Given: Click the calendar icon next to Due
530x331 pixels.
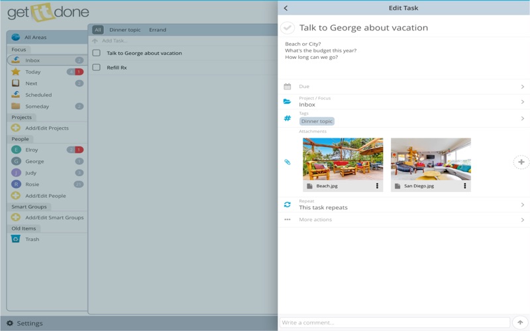Looking at the screenshot, I should pos(288,87).
